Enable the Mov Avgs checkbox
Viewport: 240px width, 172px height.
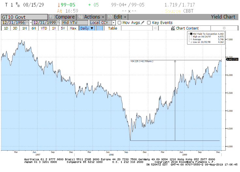119,23
